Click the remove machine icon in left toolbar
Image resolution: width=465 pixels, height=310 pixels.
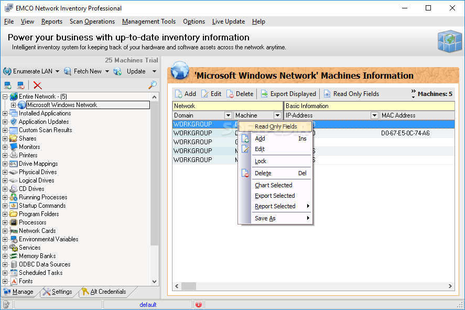point(21,85)
